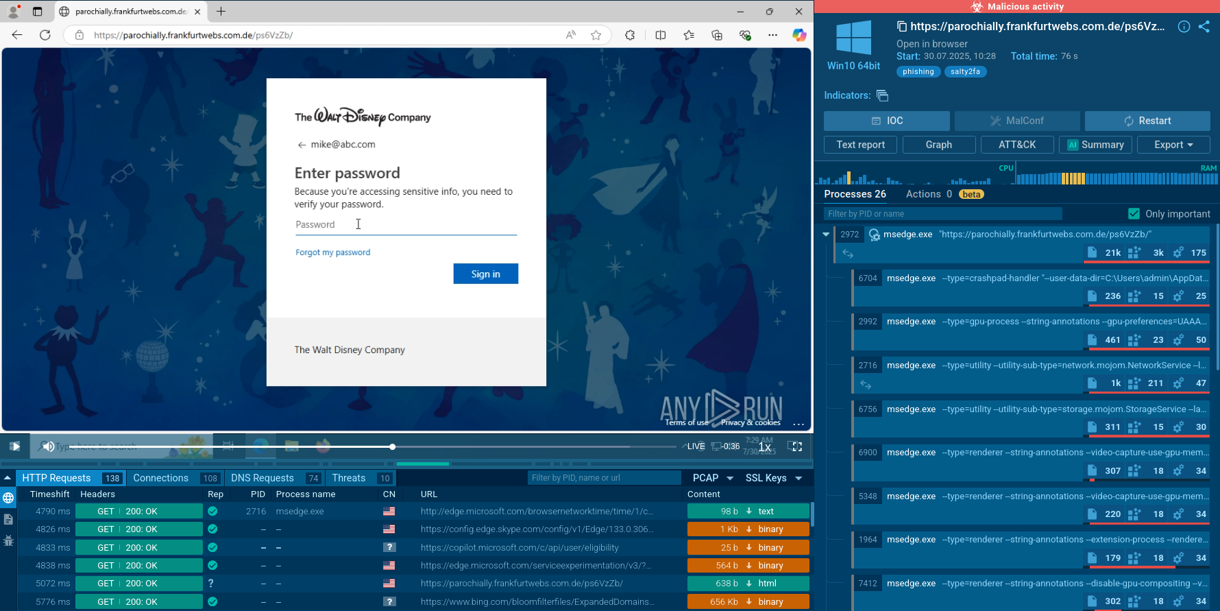Toggle the Only important checkbox

pos(1134,214)
